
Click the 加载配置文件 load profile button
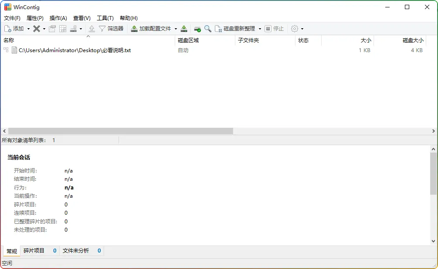click(x=151, y=29)
